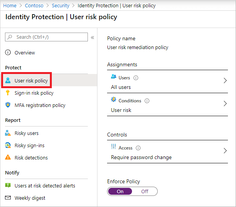Click the info icon beside Conditions

pos(147,101)
